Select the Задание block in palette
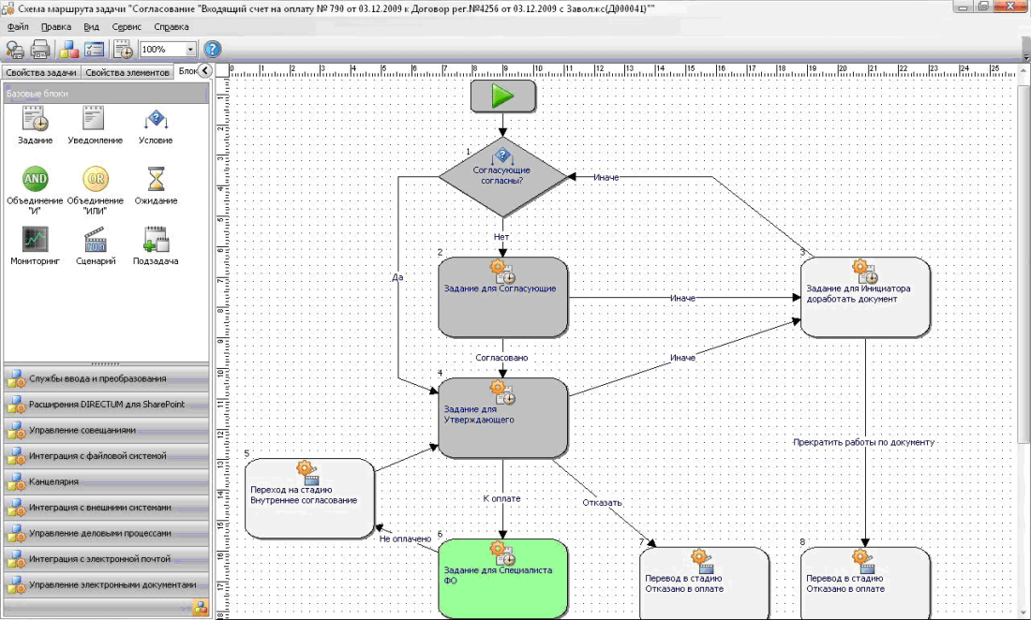 coord(35,125)
